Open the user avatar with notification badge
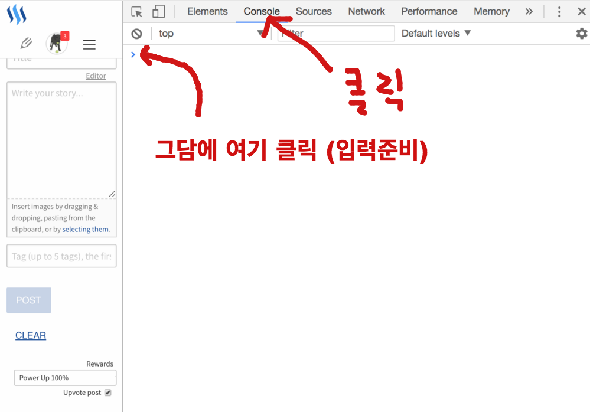590x412 pixels. tap(57, 44)
